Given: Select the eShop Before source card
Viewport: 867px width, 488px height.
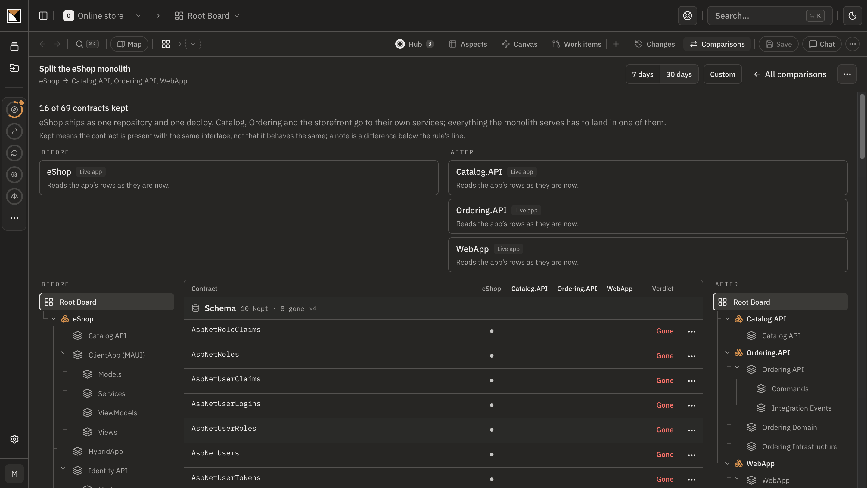Looking at the screenshot, I should [x=239, y=178].
